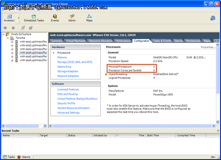Expand the vmh-esx5 host node

click(x=12, y=57)
